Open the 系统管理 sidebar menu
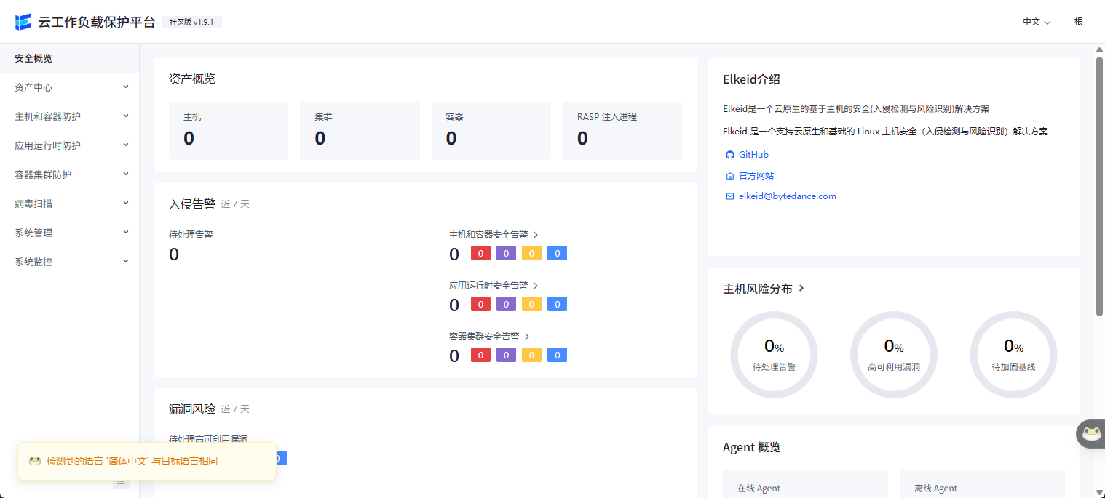The width and height of the screenshot is (1105, 498). click(x=69, y=233)
